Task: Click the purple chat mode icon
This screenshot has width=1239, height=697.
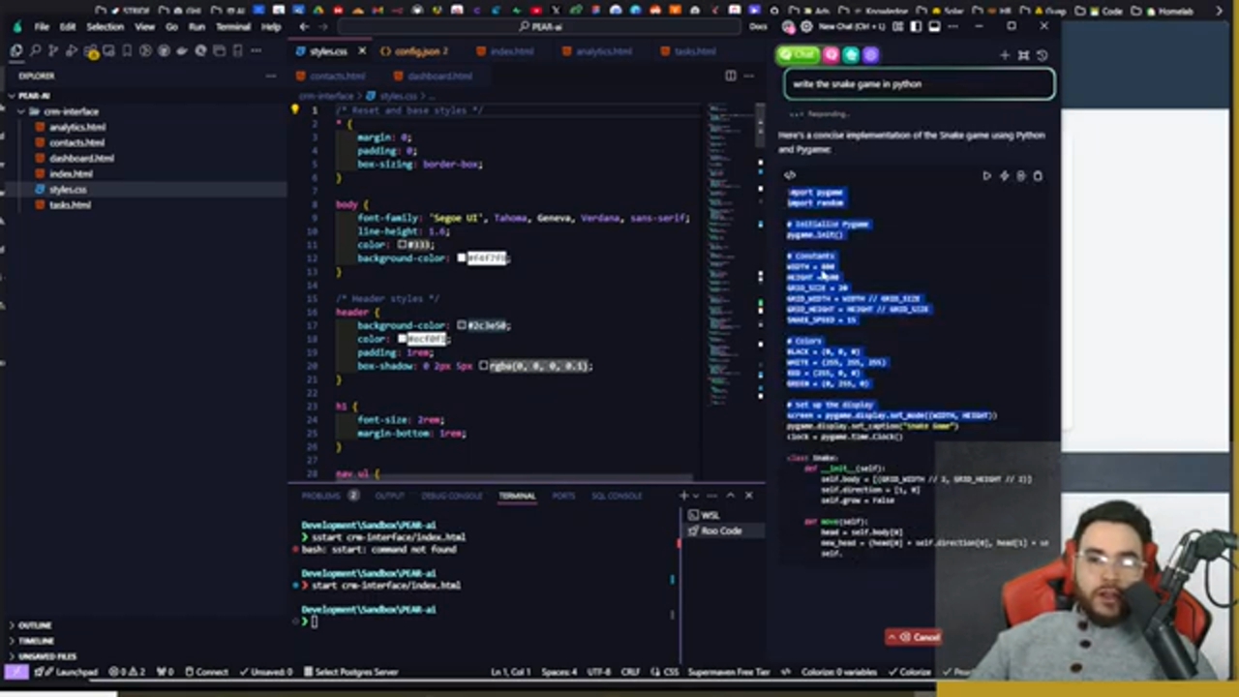Action: (x=870, y=55)
